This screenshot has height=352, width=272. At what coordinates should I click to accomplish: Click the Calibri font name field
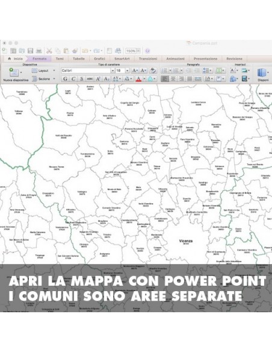(86, 71)
